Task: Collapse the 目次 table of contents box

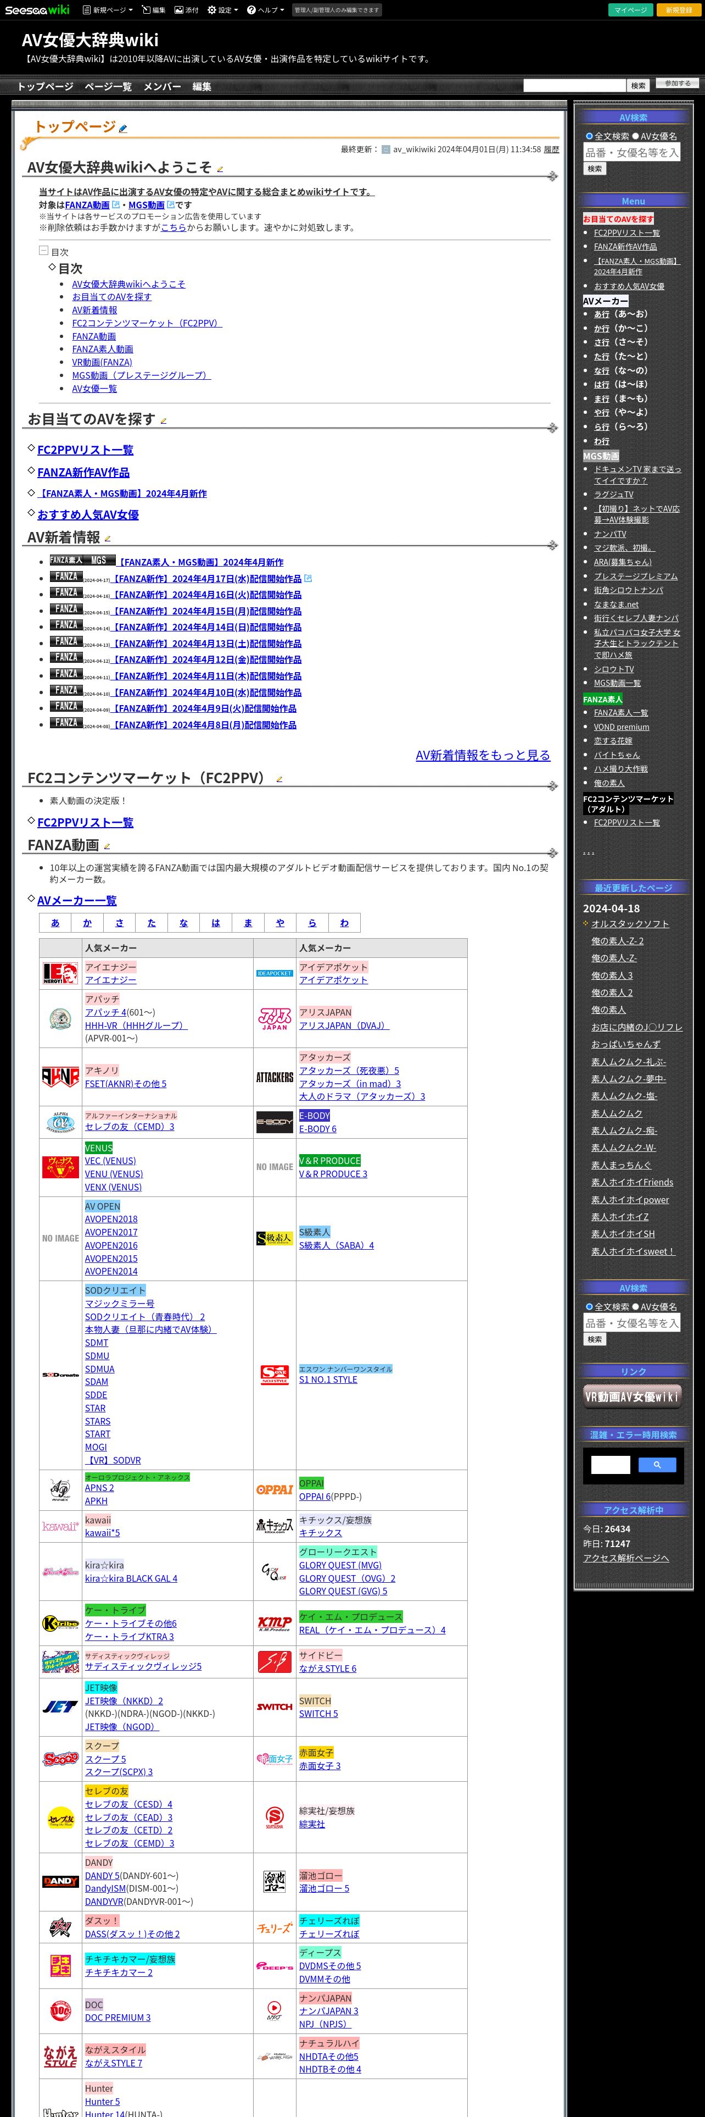Action: coord(43,251)
